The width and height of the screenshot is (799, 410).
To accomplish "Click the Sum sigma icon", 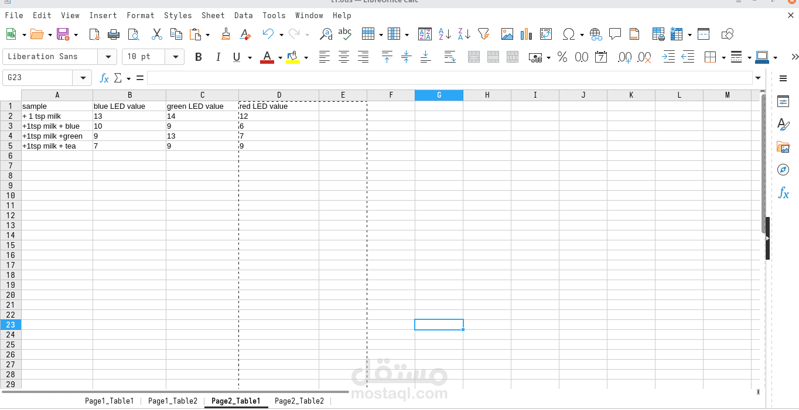I will pyautogui.click(x=118, y=78).
